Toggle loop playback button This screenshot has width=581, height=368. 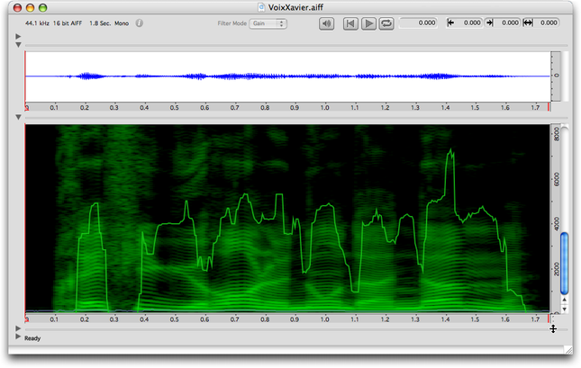pos(386,23)
